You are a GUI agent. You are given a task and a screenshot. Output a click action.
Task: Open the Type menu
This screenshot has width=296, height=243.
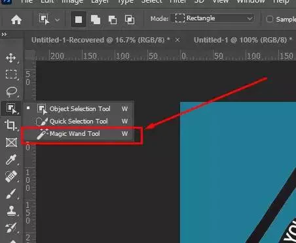[125, 1]
